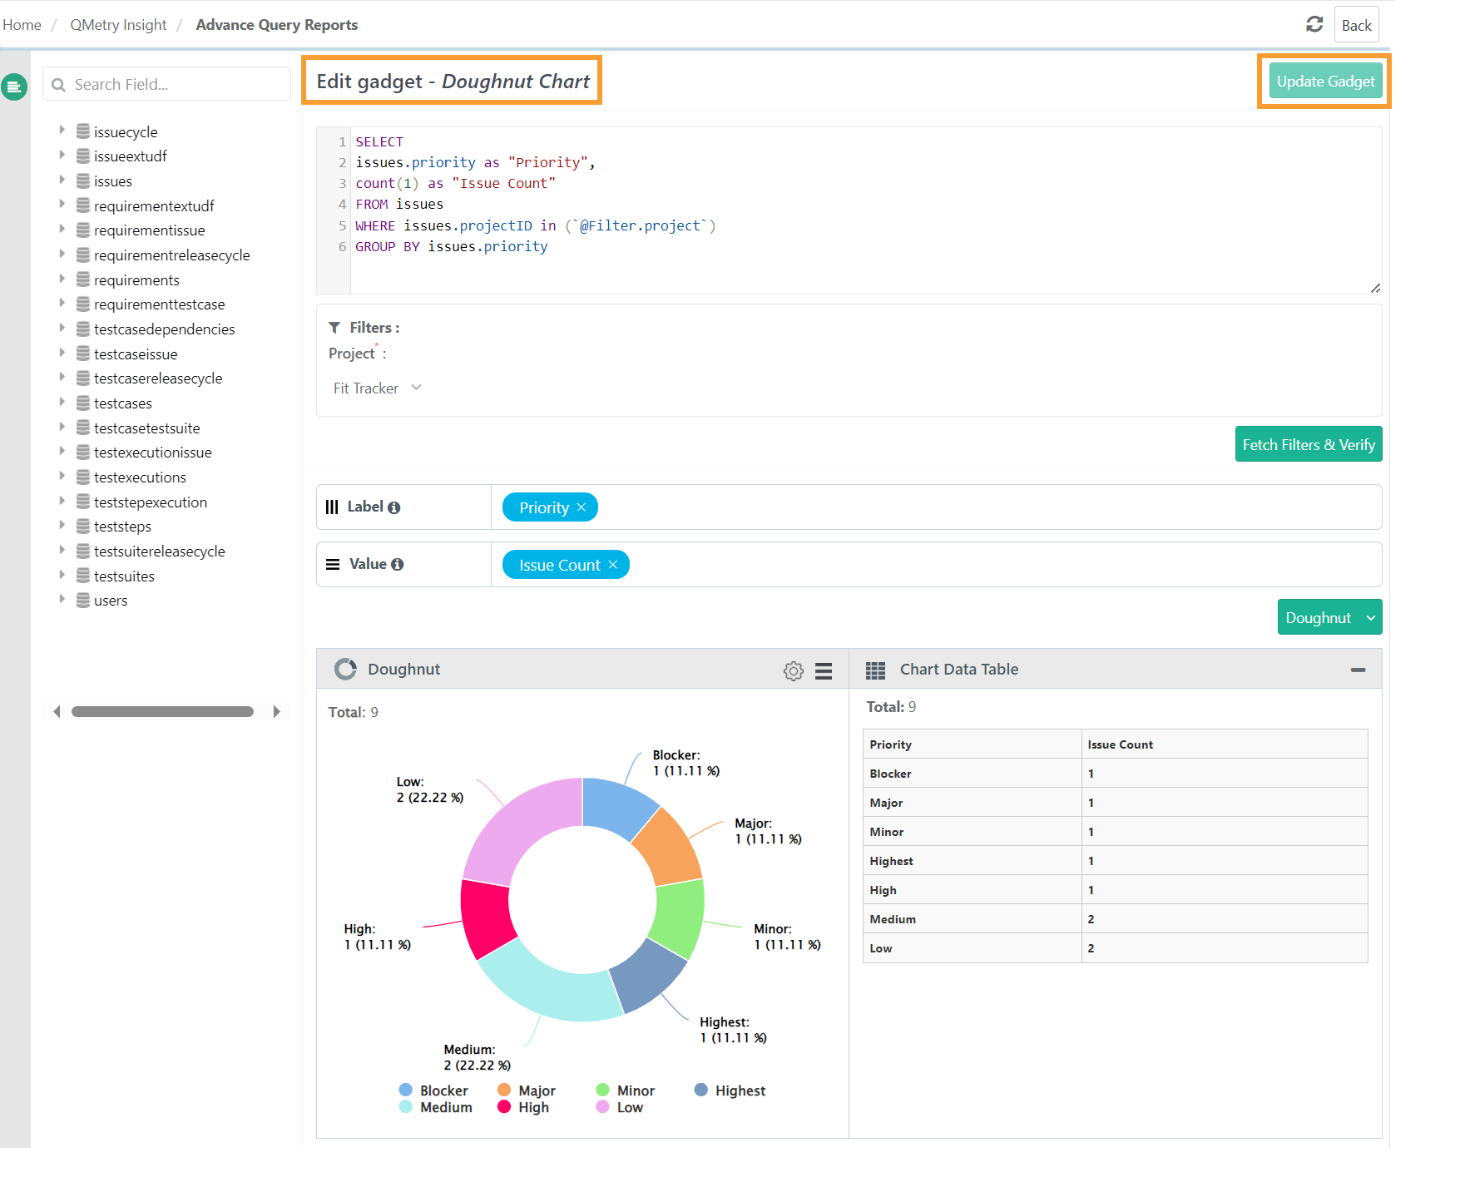This screenshot has height=1177, width=1460.
Task: Click the sidebar horizontal scrollbar right arrow
Action: point(278,711)
